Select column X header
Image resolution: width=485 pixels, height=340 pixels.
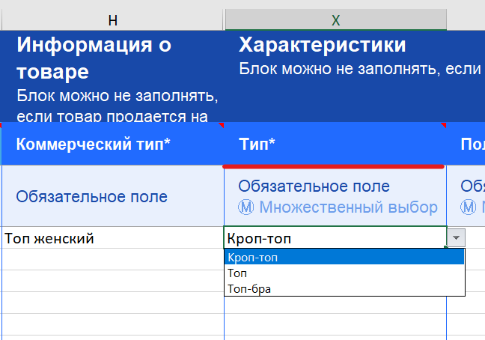click(x=335, y=20)
